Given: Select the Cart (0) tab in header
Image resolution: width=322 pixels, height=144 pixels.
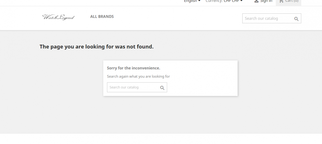Looking at the screenshot, I should pos(288,2).
